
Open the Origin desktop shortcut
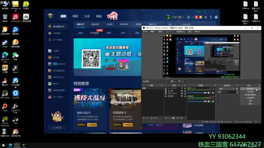[5, 108]
